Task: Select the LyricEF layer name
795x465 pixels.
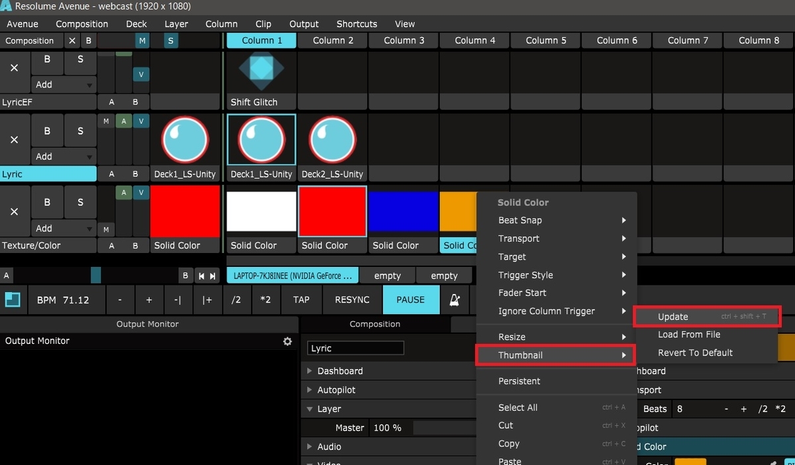Action: 48,102
